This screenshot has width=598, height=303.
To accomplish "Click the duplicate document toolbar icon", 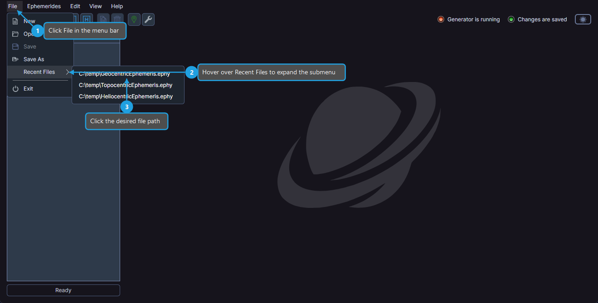I will pos(103,19).
